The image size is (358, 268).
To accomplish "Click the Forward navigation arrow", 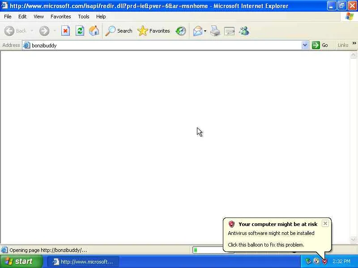I will 44,31.
